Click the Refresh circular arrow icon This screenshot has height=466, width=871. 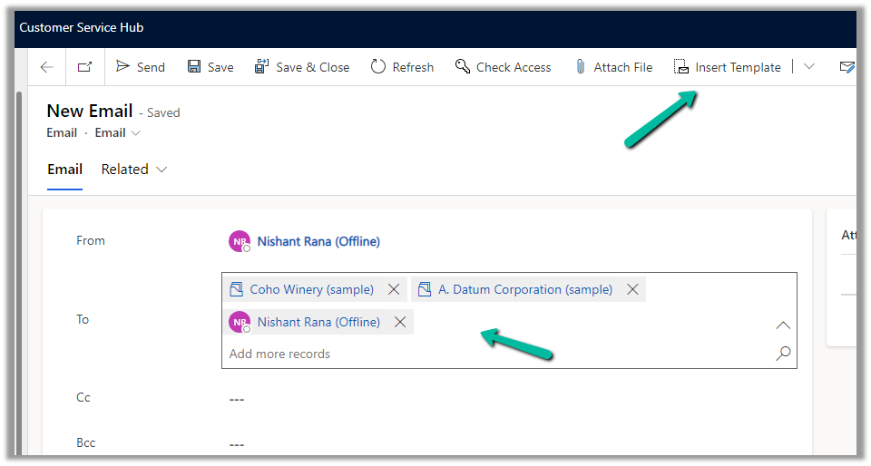point(377,66)
